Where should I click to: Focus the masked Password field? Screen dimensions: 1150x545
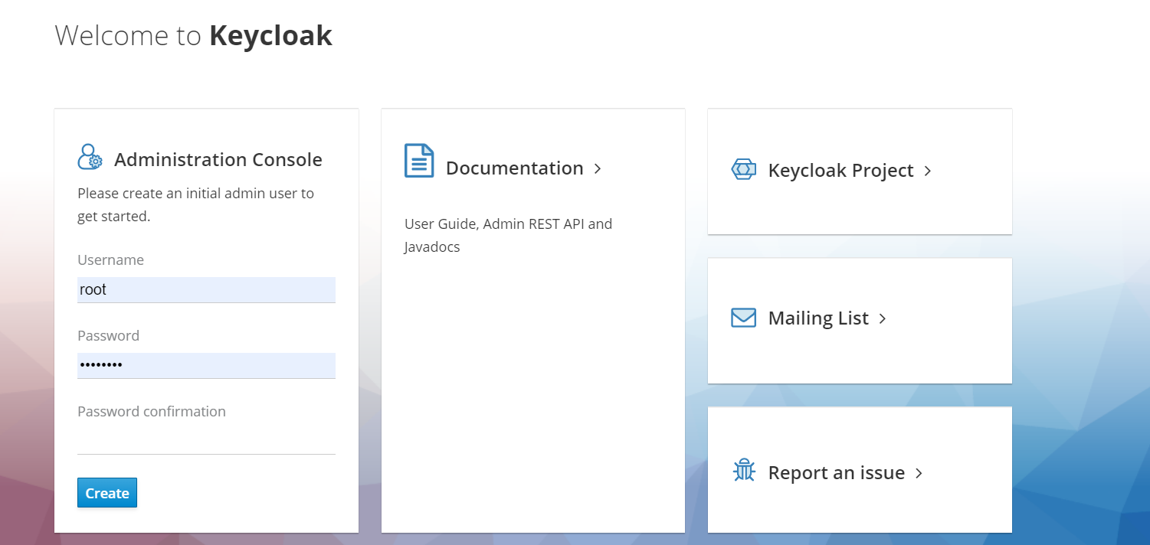click(x=206, y=366)
